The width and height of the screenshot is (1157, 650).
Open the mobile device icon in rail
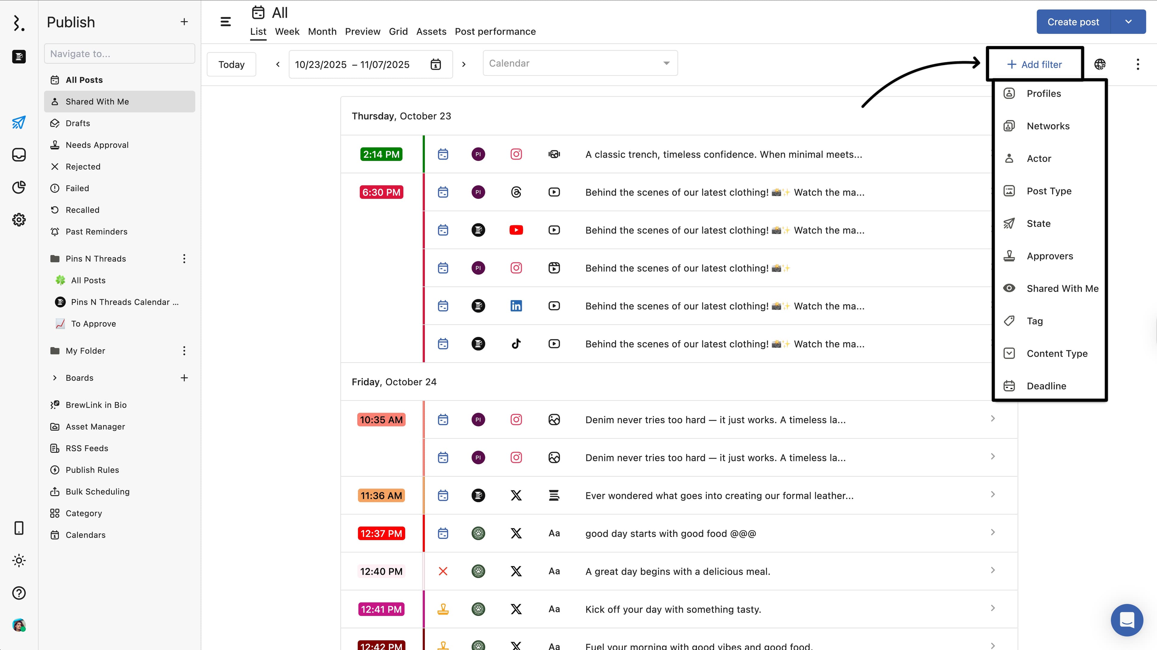click(x=19, y=528)
